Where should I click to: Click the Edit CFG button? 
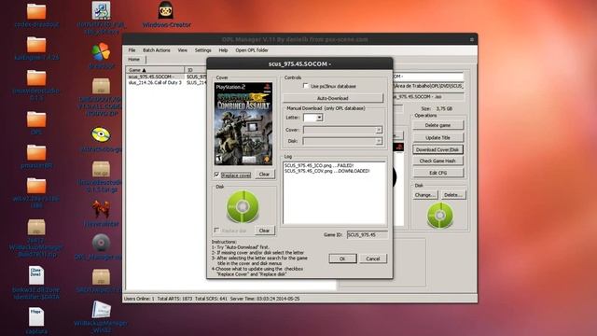pos(437,173)
